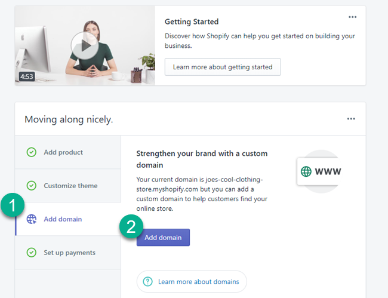This screenshot has width=388, height=298.
Task: Open the Add domain step tab
Action: (x=63, y=219)
